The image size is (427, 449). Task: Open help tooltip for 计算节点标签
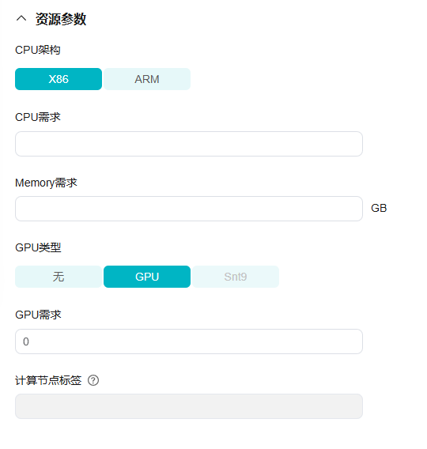tap(93, 380)
